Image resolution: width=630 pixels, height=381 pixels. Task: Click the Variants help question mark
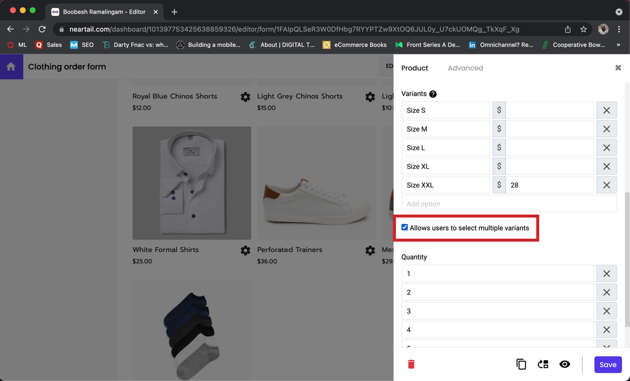pos(433,94)
